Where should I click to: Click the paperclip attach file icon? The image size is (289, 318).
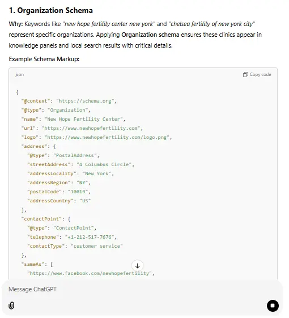[x=11, y=306]
